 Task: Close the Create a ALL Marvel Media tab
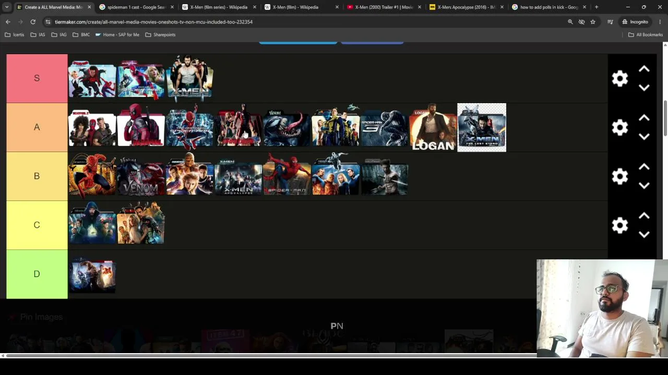click(89, 7)
